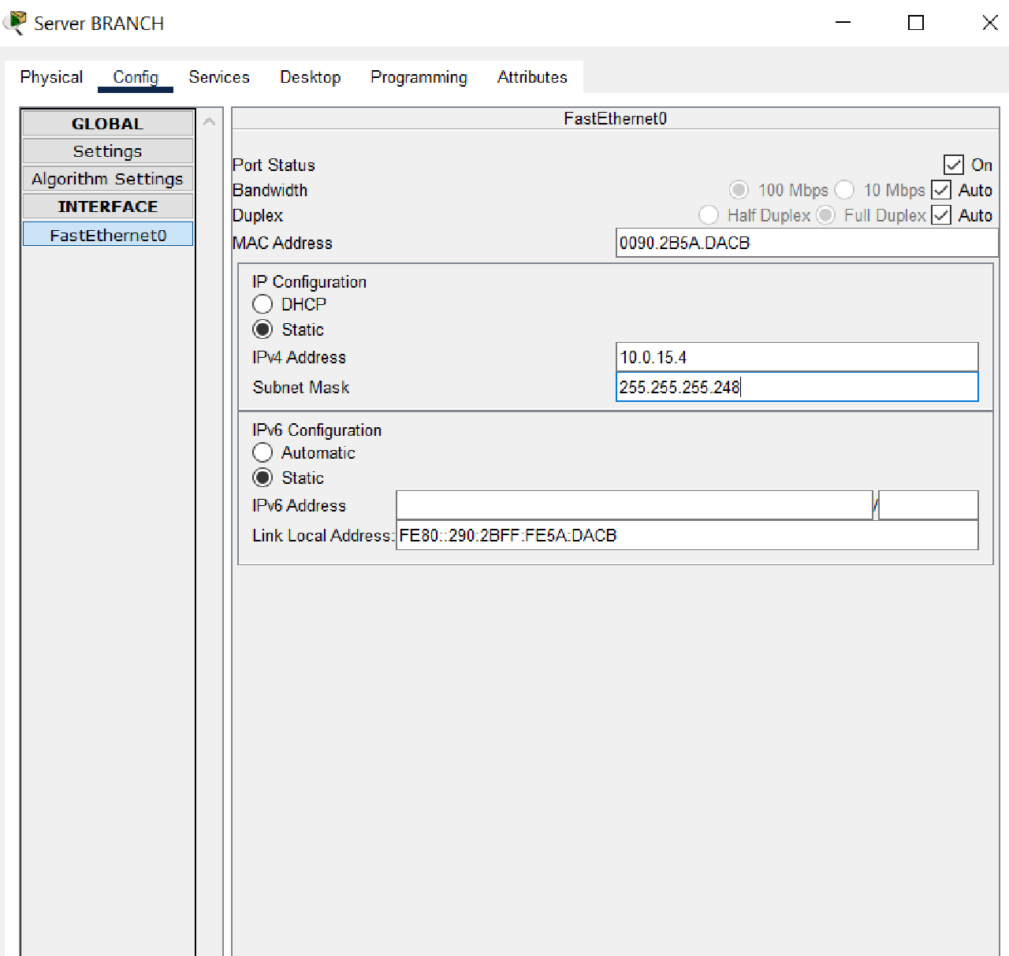Switch to the Services tab
This screenshot has width=1009, height=956.
coord(218,76)
